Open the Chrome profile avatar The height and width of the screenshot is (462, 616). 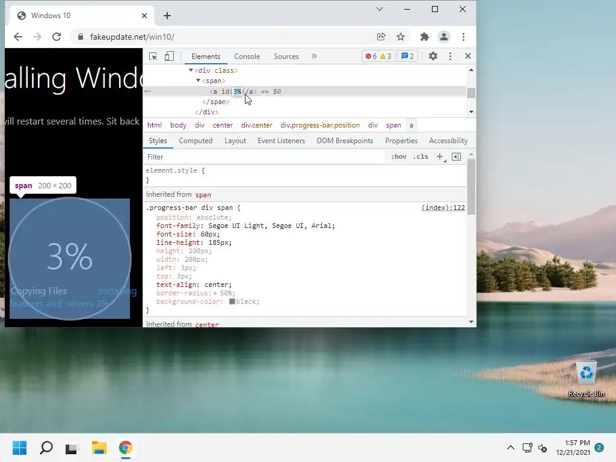[444, 37]
